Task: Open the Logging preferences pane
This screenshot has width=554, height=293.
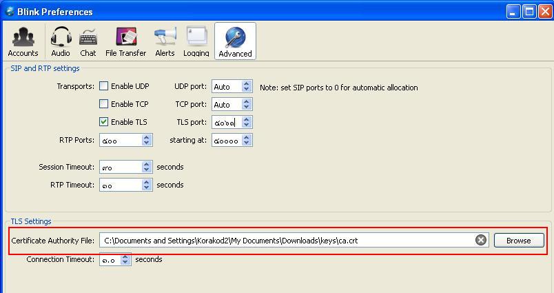Action: click(x=196, y=41)
